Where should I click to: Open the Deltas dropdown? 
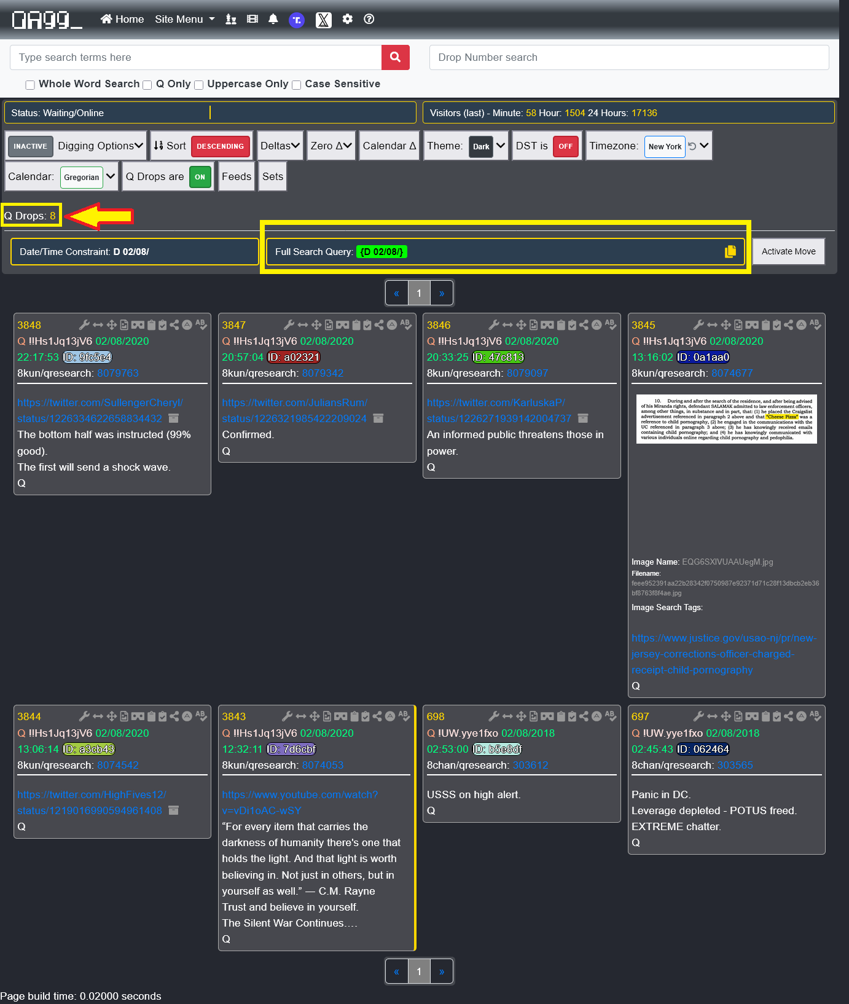click(280, 146)
